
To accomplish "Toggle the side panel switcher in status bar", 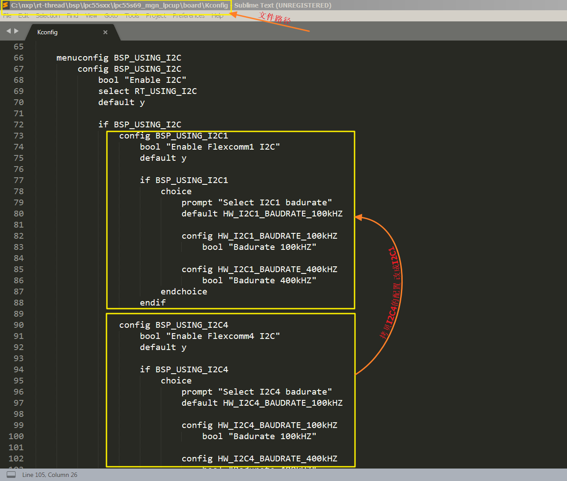I will click(11, 475).
